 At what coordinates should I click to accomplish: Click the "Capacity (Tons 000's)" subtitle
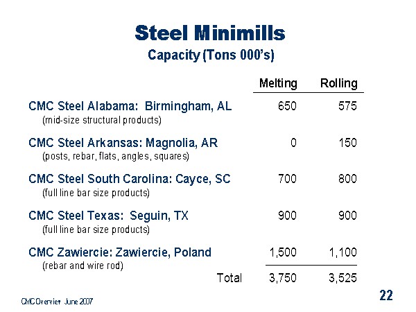(209, 55)
